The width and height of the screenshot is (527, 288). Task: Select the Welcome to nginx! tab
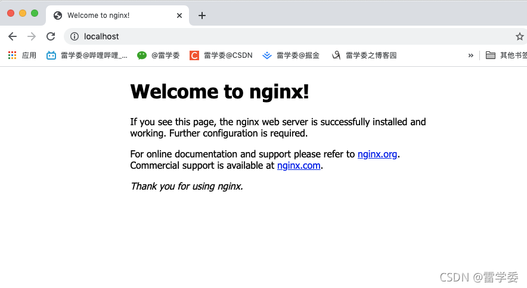click(117, 16)
